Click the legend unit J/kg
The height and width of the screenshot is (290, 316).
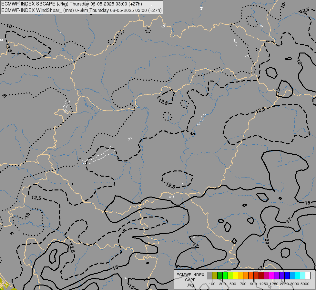click(190, 285)
